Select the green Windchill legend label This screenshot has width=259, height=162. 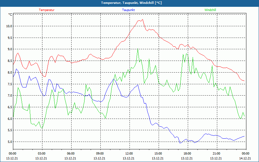(x=210, y=10)
